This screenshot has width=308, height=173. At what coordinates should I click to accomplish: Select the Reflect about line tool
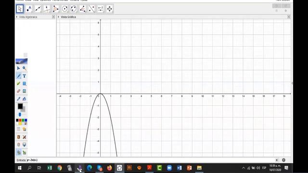point(91,9)
